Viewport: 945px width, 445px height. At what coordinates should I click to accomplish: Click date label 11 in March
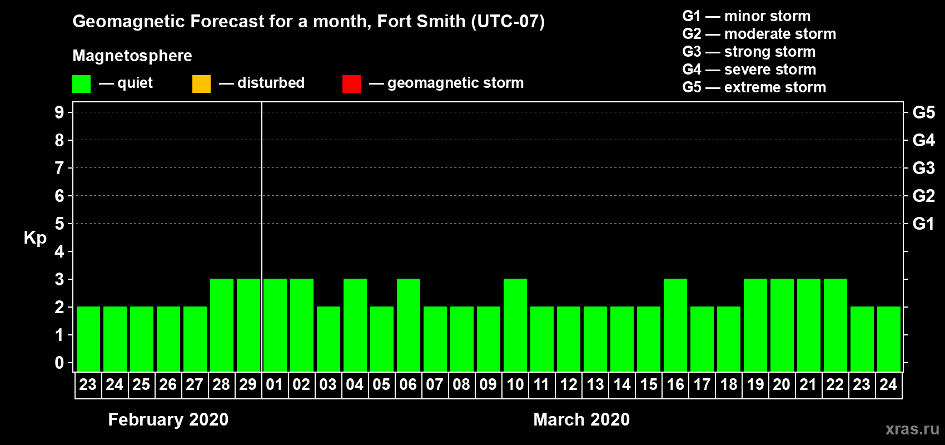coord(541,384)
